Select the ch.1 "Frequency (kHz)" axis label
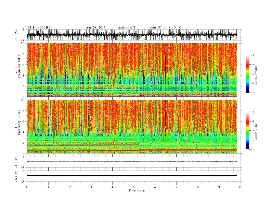The height and width of the screenshot is (210, 271). click(x=19, y=66)
